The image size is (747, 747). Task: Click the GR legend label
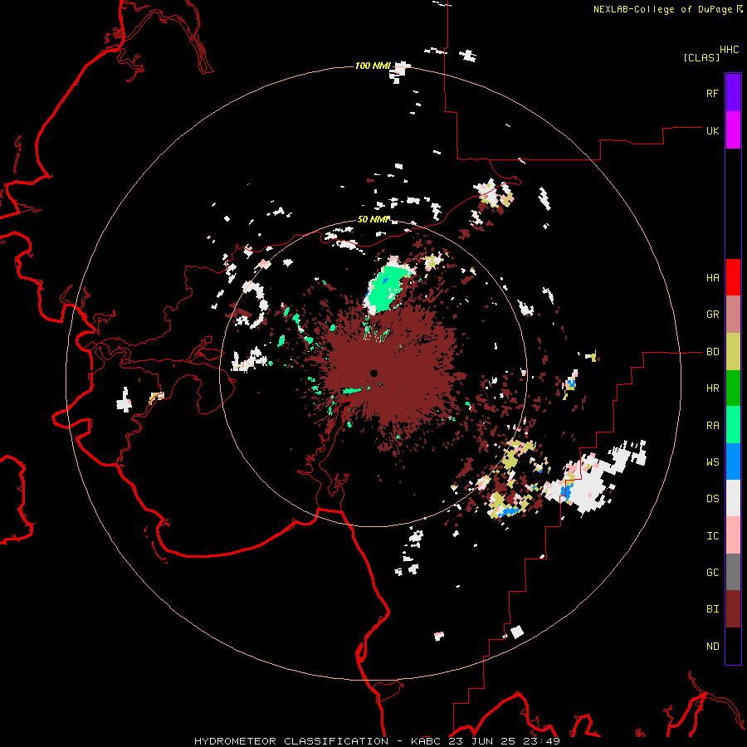point(712,315)
